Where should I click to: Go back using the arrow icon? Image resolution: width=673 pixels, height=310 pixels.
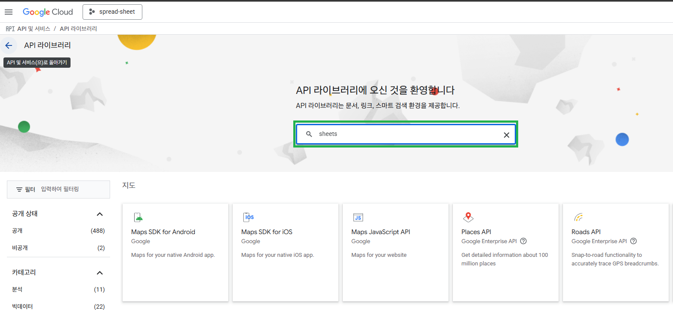pos(9,45)
